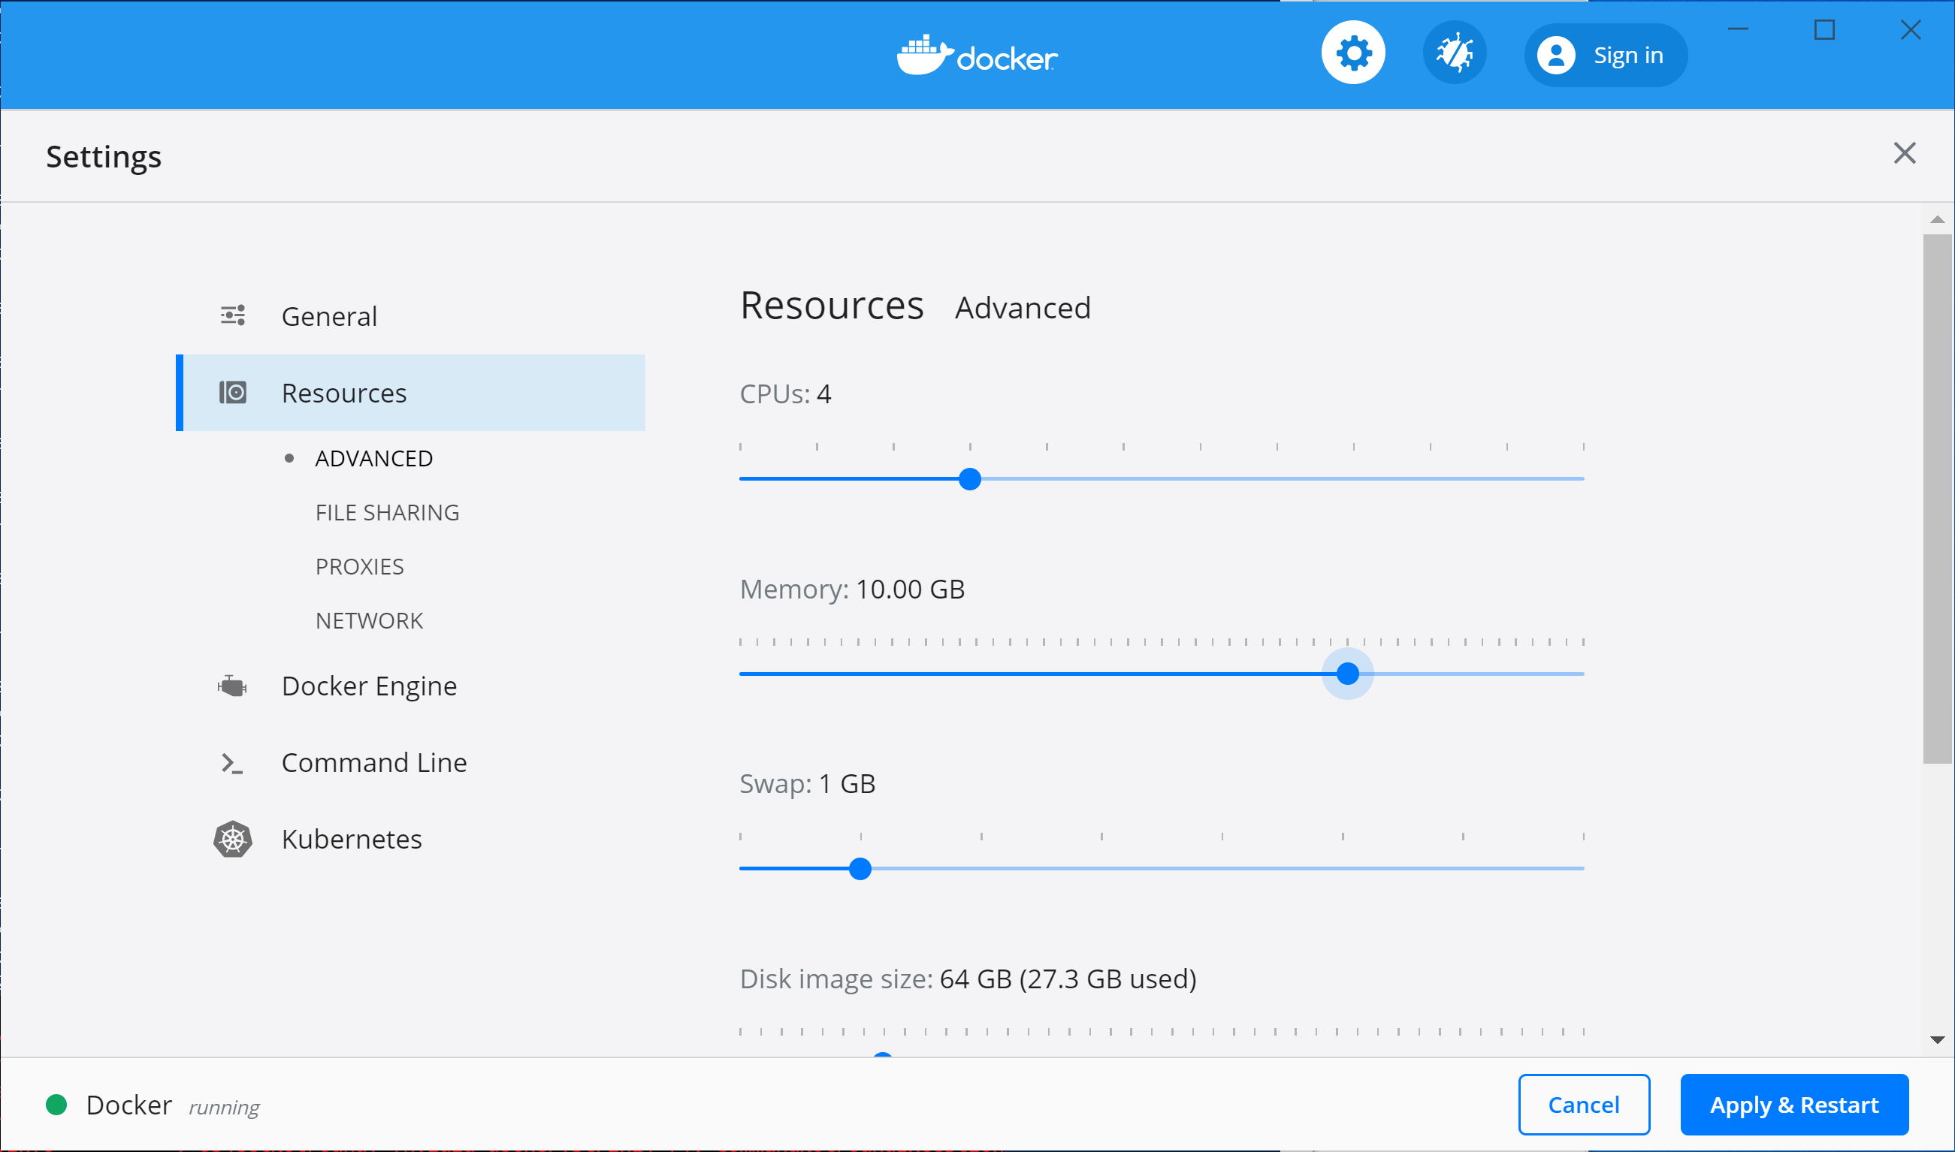Image resolution: width=1955 pixels, height=1152 pixels.
Task: Open Docker Engine via its engine icon
Action: pos(231,686)
